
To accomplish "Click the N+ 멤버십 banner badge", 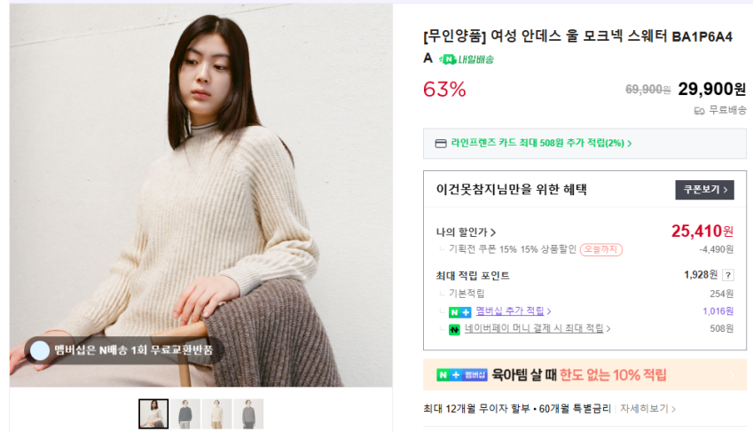I will pos(462,375).
